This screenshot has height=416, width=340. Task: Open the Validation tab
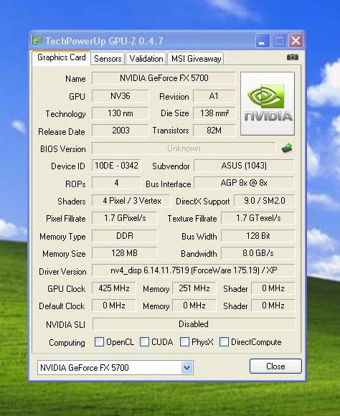click(146, 58)
